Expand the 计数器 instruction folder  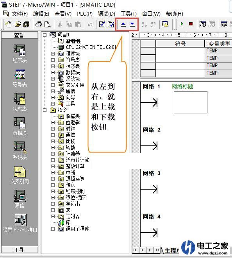[53, 154]
